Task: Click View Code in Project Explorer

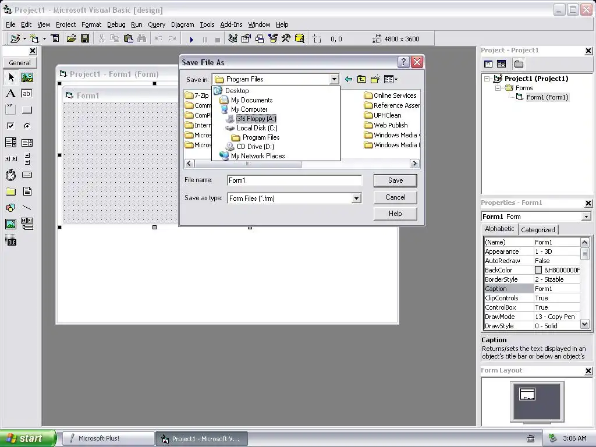Action: click(488, 64)
